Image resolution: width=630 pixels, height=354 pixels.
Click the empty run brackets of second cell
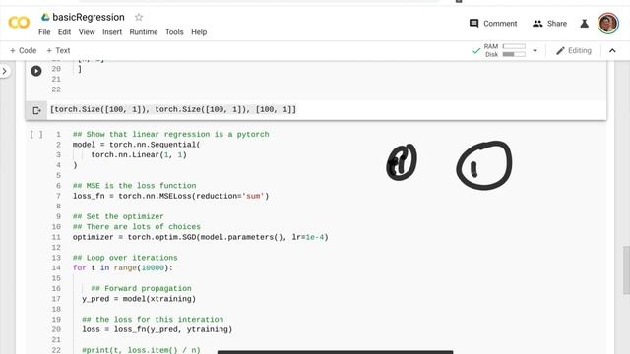coord(36,134)
